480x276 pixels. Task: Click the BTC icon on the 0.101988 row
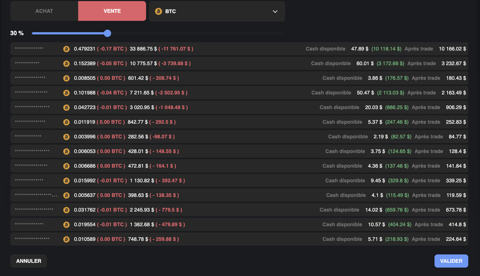pyautogui.click(x=66, y=93)
